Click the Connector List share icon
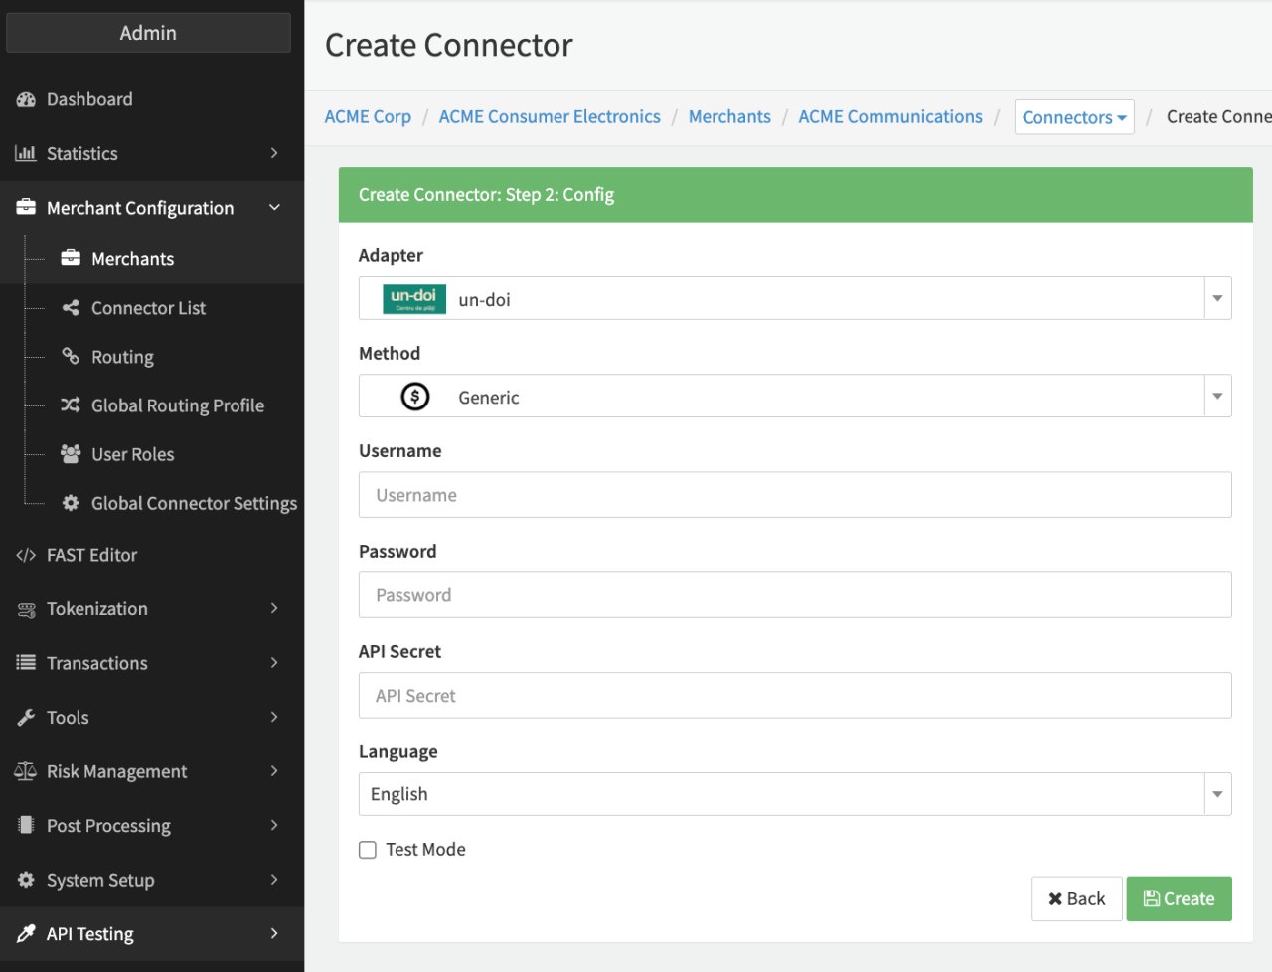 (71, 308)
